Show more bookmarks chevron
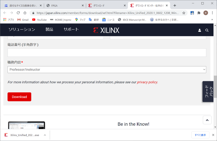 212,20
